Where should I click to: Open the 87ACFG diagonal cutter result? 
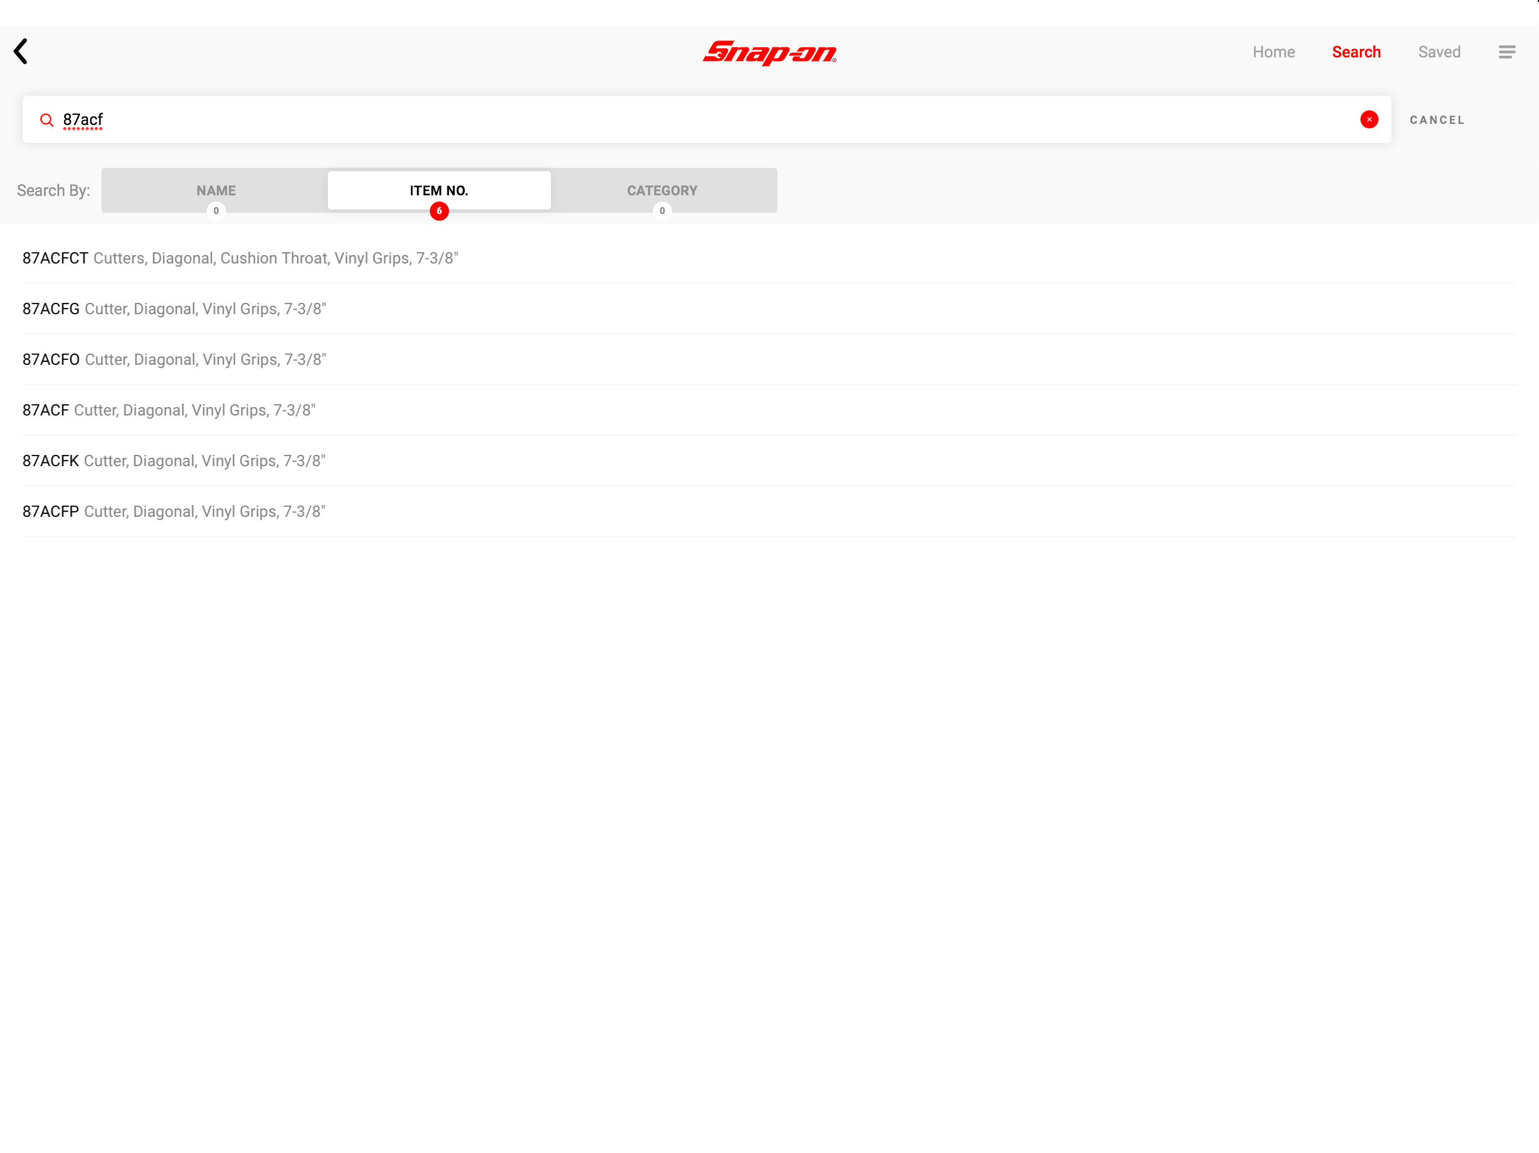point(174,309)
